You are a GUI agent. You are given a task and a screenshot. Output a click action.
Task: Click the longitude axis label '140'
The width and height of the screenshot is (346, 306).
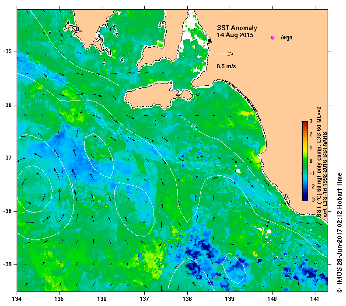click(x=272, y=299)
